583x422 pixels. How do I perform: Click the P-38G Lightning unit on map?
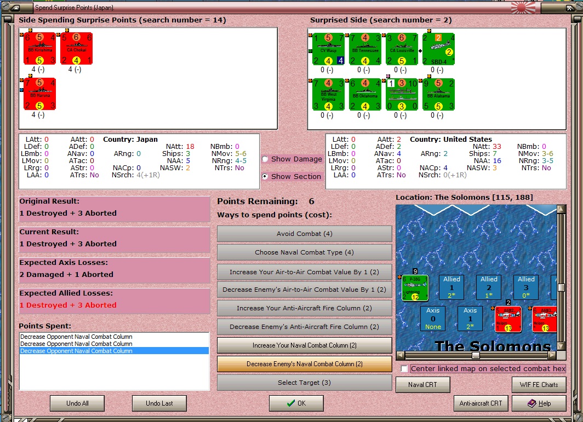tap(415, 288)
